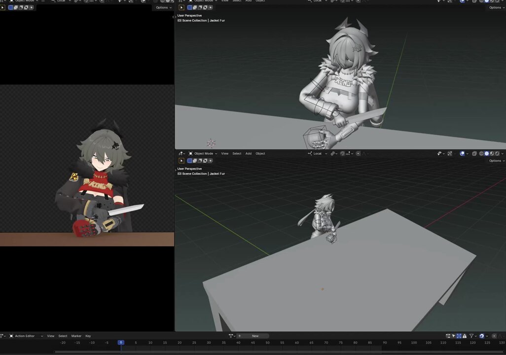Image resolution: width=506 pixels, height=355 pixels.
Task: Choose the invert-selection mode in the table overview viewport
Action: pyautogui.click(x=205, y=161)
